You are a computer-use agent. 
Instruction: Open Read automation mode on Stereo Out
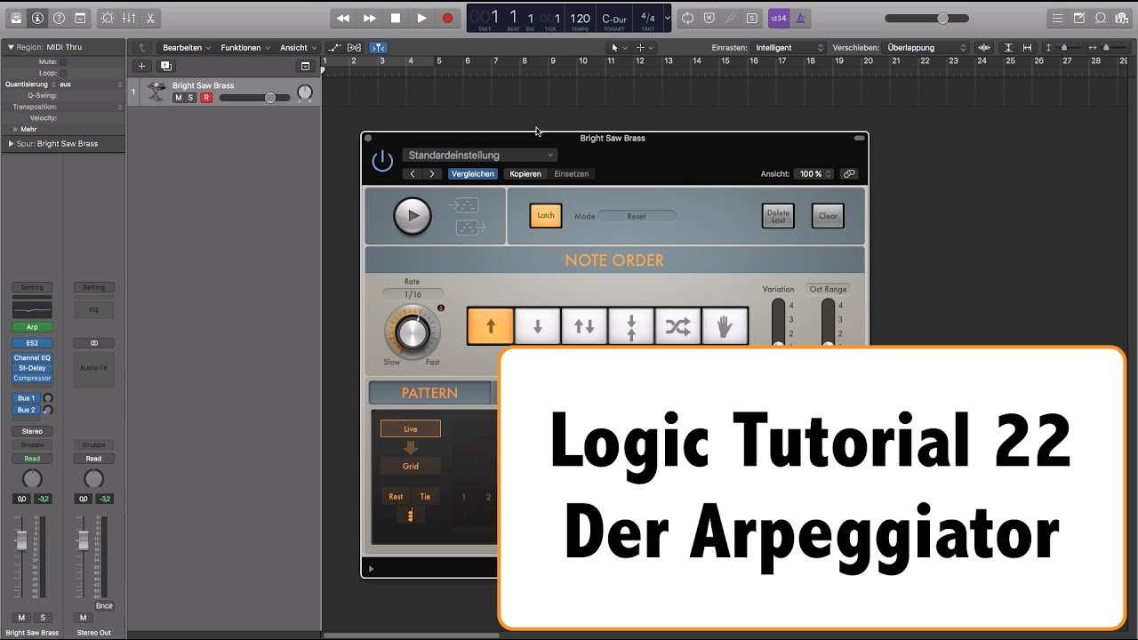tap(93, 459)
